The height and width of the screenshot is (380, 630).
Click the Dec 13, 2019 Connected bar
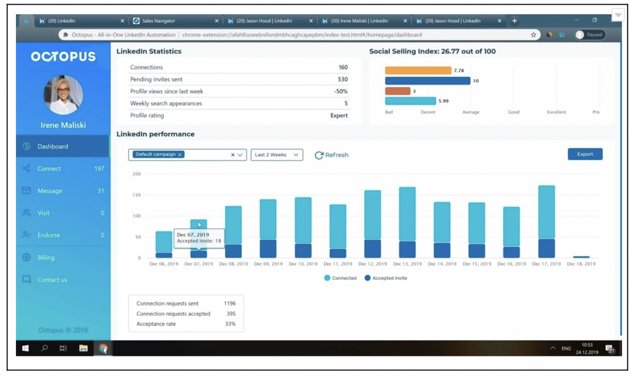point(407,214)
